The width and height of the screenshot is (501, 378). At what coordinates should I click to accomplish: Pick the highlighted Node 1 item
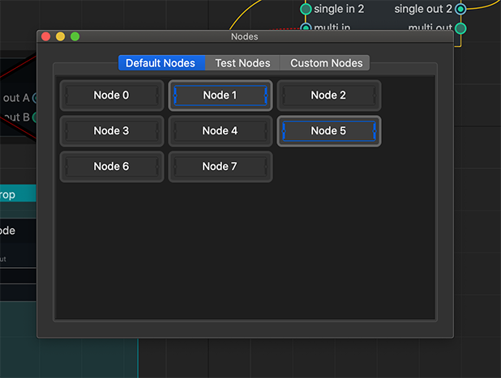coord(221,96)
